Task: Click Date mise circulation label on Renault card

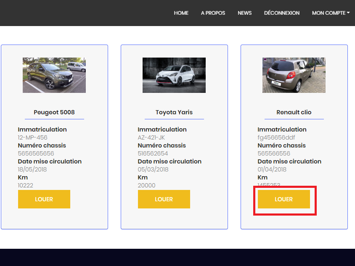Action: click(x=289, y=161)
